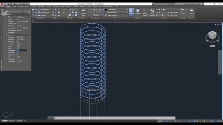223x125 pixels.
Task: Open the 2D Wireframe visual style dropdown
Action: pos(116,10)
